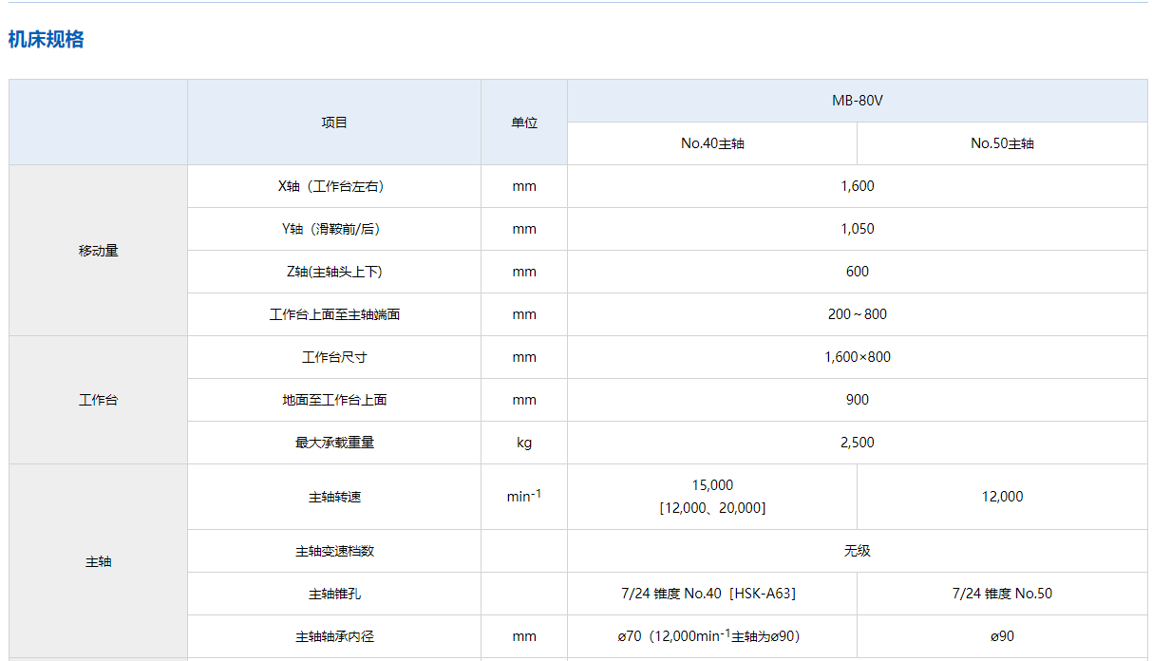1152x661 pixels.
Task: Select the value 900 for 地面至工作台上面
Action: pyautogui.click(x=858, y=400)
